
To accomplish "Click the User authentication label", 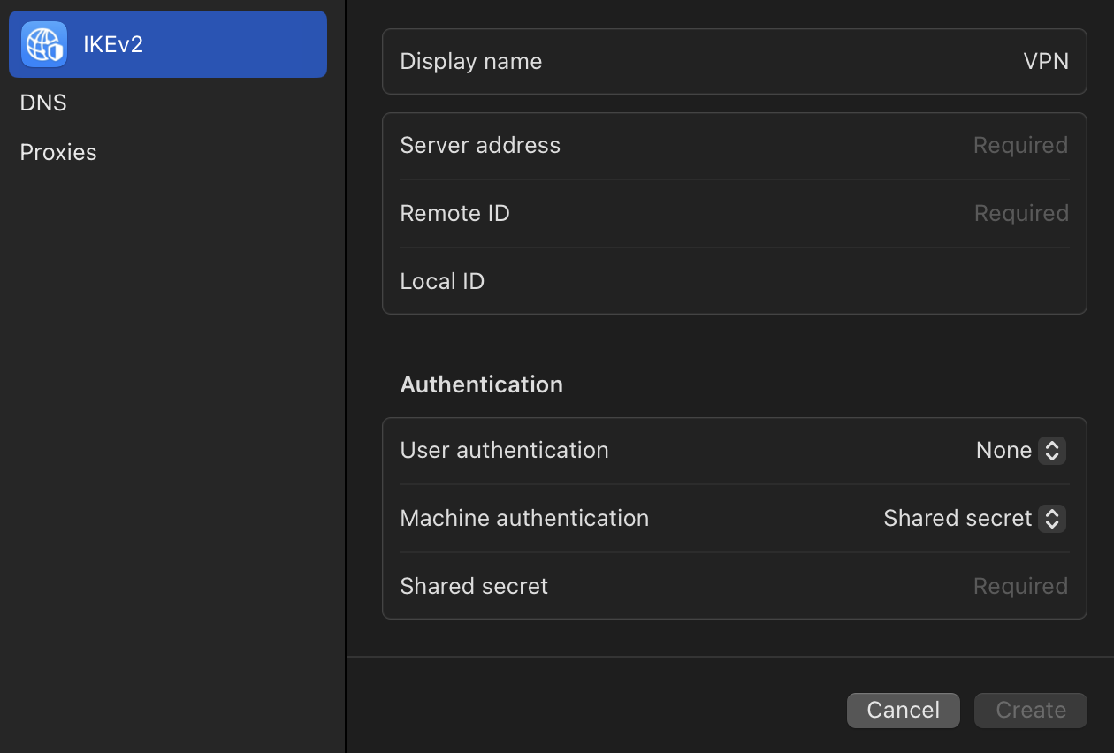I will [504, 450].
